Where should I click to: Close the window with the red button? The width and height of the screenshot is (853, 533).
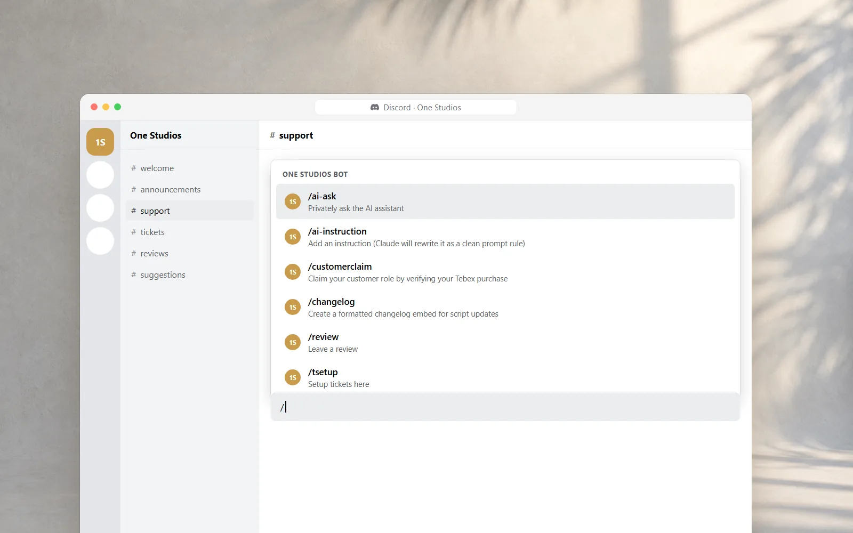(x=94, y=107)
